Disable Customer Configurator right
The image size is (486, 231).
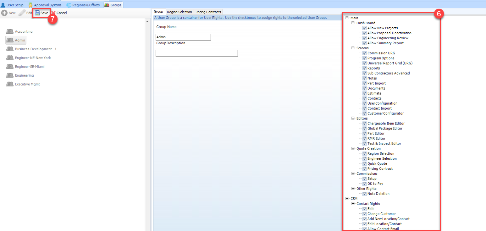pyautogui.click(x=365, y=113)
